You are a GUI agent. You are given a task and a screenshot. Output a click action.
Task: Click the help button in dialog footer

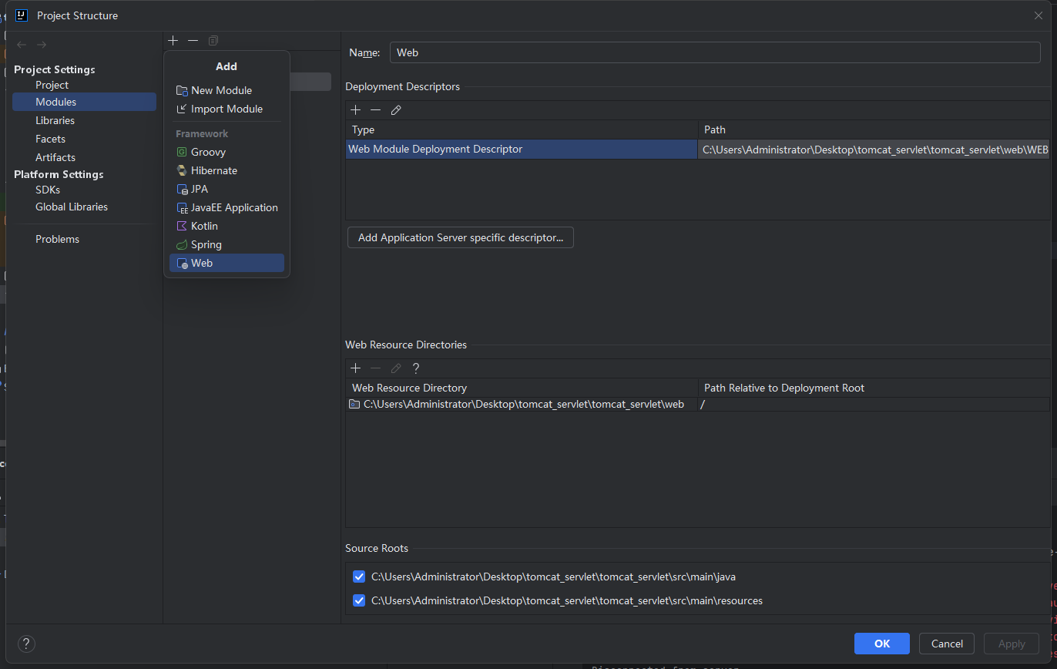26,644
